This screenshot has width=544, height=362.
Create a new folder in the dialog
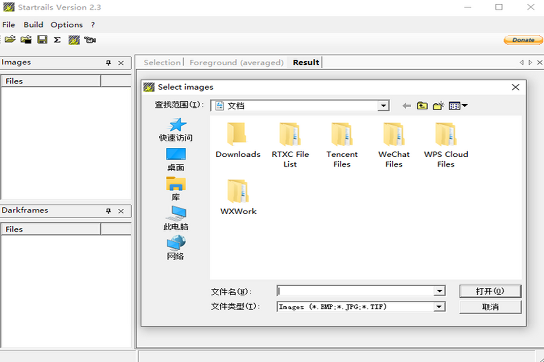[x=438, y=106]
